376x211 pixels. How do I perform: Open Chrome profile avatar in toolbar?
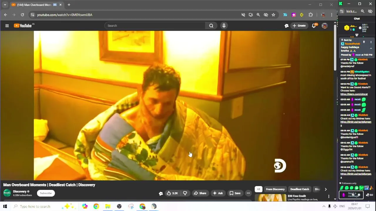[x=323, y=15]
